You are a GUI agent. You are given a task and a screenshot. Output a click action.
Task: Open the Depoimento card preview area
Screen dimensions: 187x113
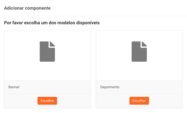(x=139, y=71)
